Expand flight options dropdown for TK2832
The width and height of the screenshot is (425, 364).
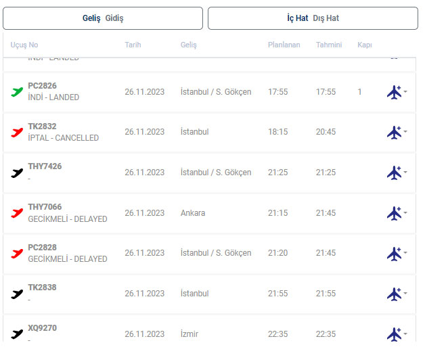coord(405,133)
